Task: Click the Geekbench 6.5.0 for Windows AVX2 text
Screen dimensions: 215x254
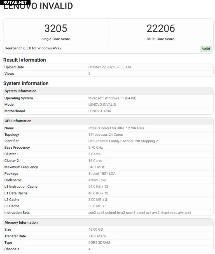Action: 33,48
